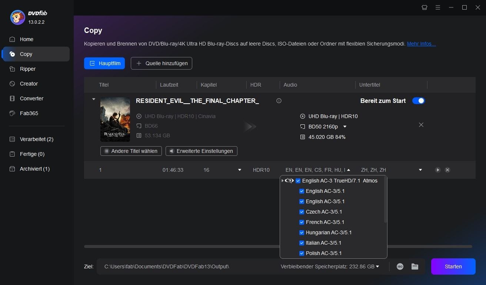Uncheck the second English AC-3/5.1 track
486x285 pixels.
(302, 201)
